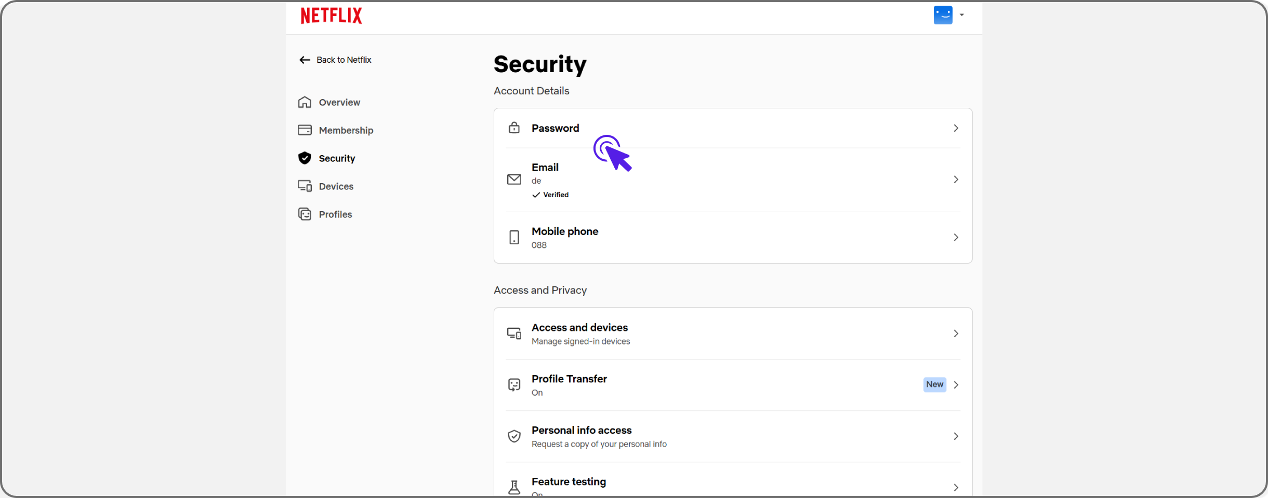Select the Membership card icon

click(305, 130)
